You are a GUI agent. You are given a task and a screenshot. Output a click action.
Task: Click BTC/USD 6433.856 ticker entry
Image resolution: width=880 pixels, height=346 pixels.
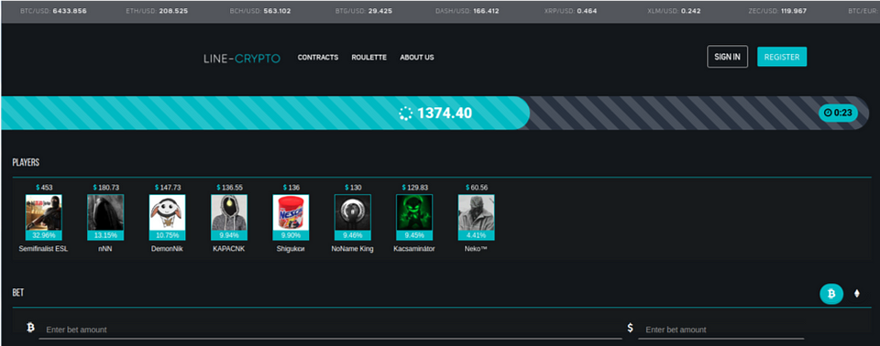click(53, 11)
